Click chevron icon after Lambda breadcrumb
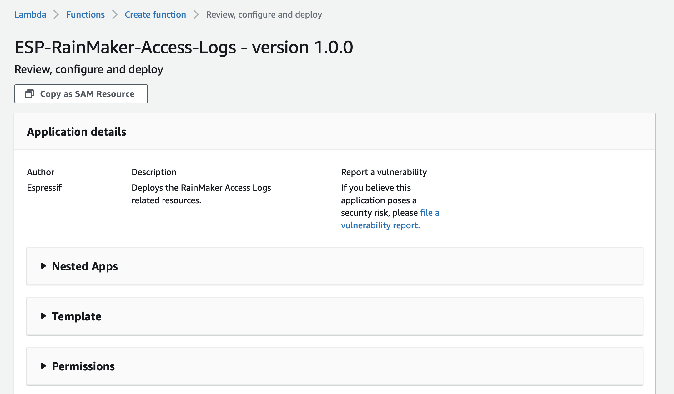This screenshot has width=674, height=394. pos(56,14)
